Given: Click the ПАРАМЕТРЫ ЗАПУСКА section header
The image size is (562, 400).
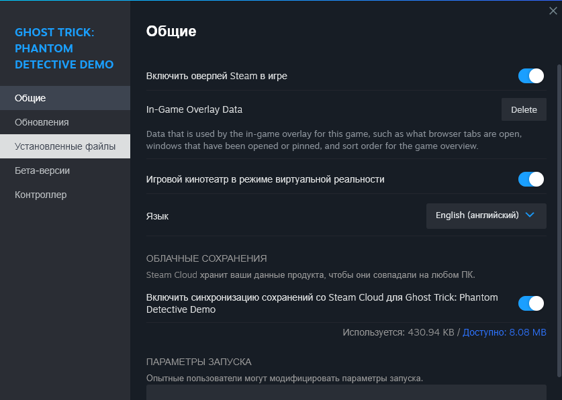Looking at the screenshot, I should 199,362.
